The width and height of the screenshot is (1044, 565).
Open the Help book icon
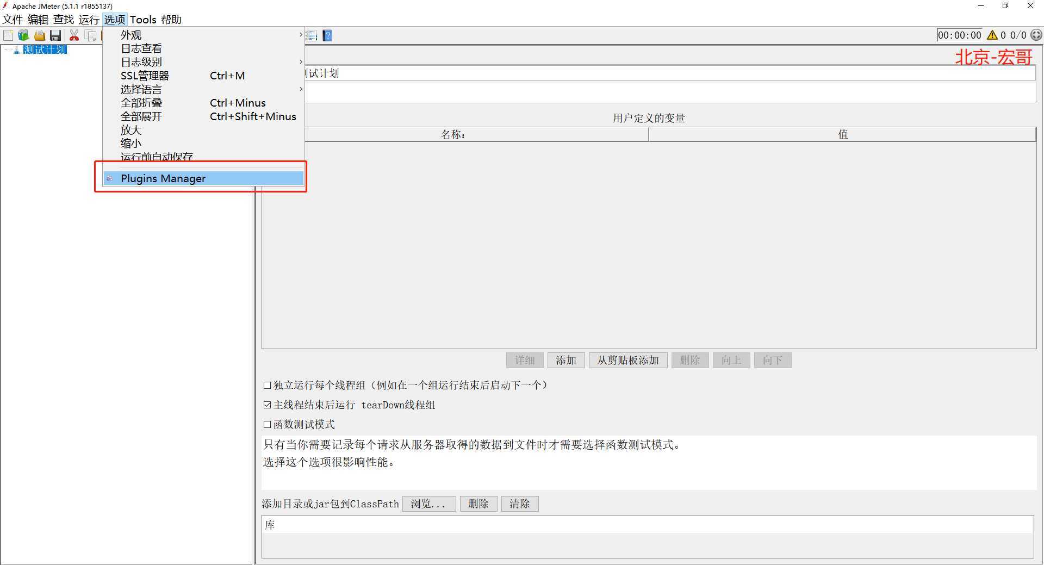point(327,35)
